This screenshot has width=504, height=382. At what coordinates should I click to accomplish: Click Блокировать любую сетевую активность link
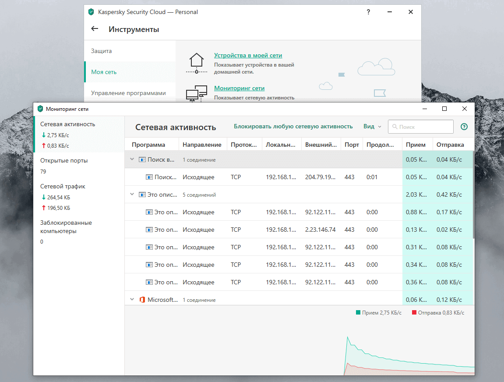pos(293,127)
